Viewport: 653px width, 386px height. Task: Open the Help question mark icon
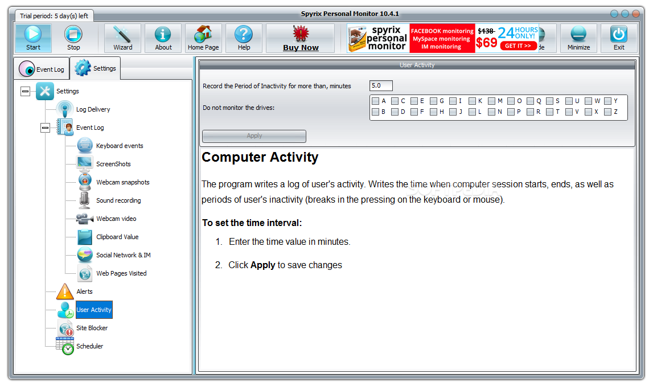244,34
